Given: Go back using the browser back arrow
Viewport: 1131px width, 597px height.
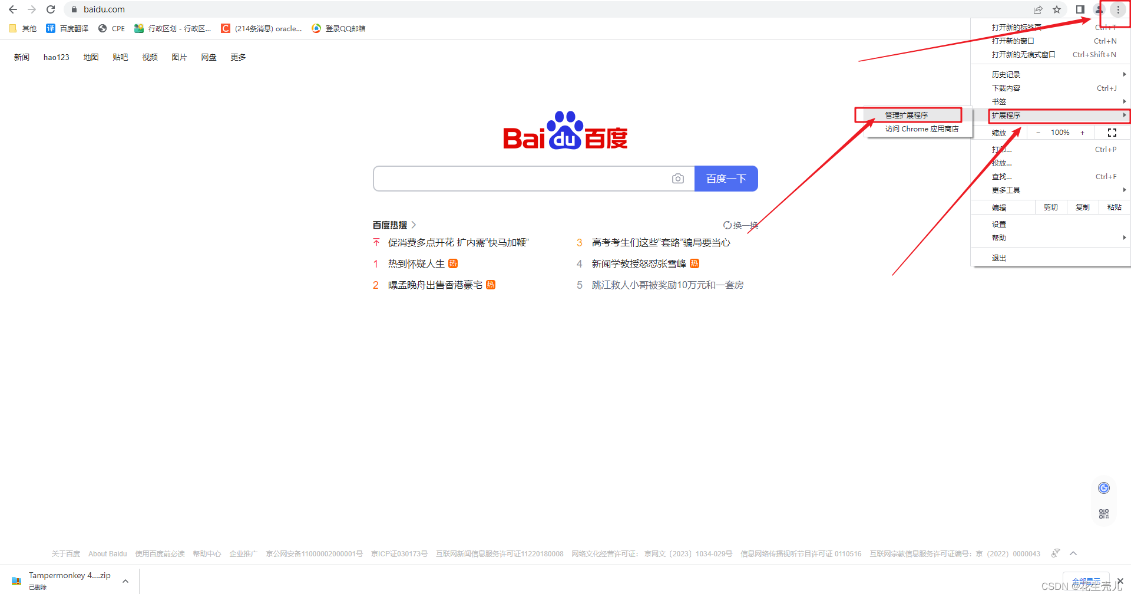Looking at the screenshot, I should tap(13, 9).
